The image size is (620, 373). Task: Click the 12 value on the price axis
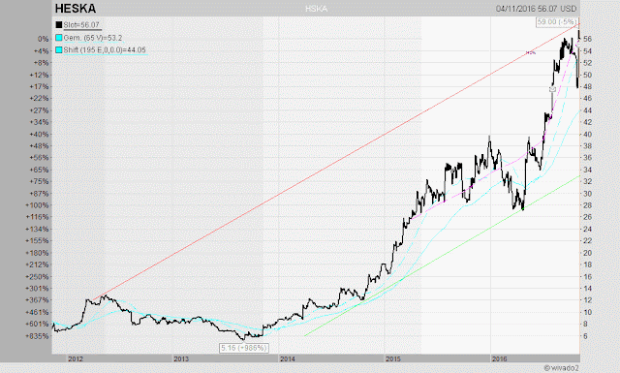tap(588, 300)
